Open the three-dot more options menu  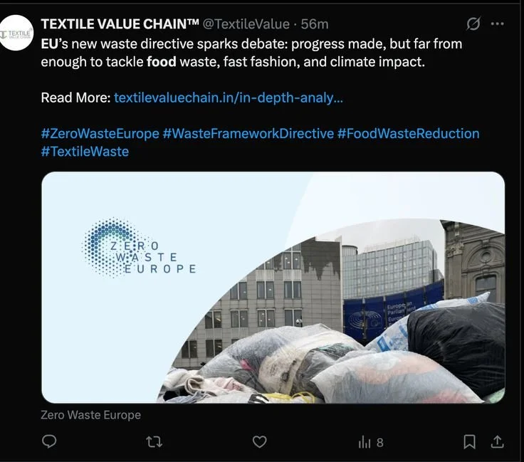tap(497, 23)
